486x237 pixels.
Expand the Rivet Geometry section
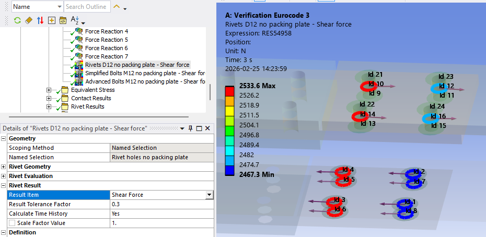(x=4, y=167)
